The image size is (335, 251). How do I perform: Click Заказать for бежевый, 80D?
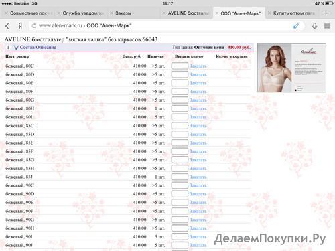click(198, 74)
